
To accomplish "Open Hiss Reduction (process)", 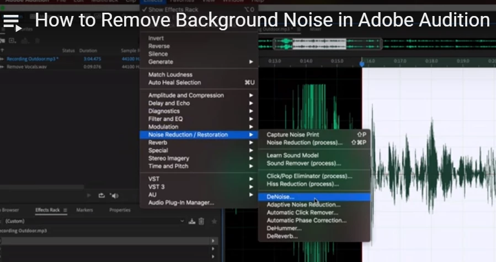I will point(314,184).
